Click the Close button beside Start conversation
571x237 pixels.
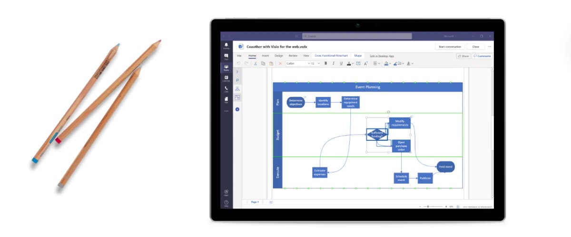(x=475, y=47)
